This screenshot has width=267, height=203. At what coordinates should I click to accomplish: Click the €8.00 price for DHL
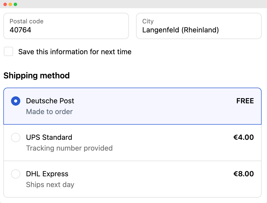coord(243,174)
